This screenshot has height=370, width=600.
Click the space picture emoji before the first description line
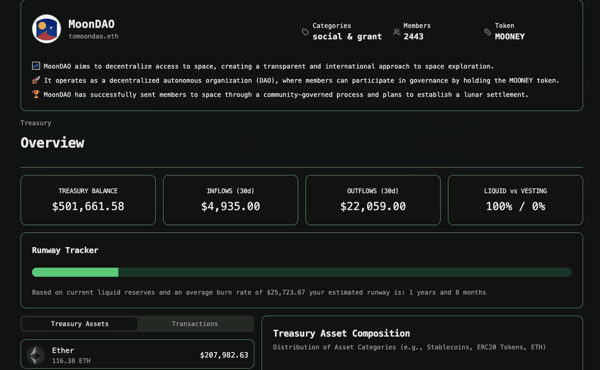coord(36,66)
